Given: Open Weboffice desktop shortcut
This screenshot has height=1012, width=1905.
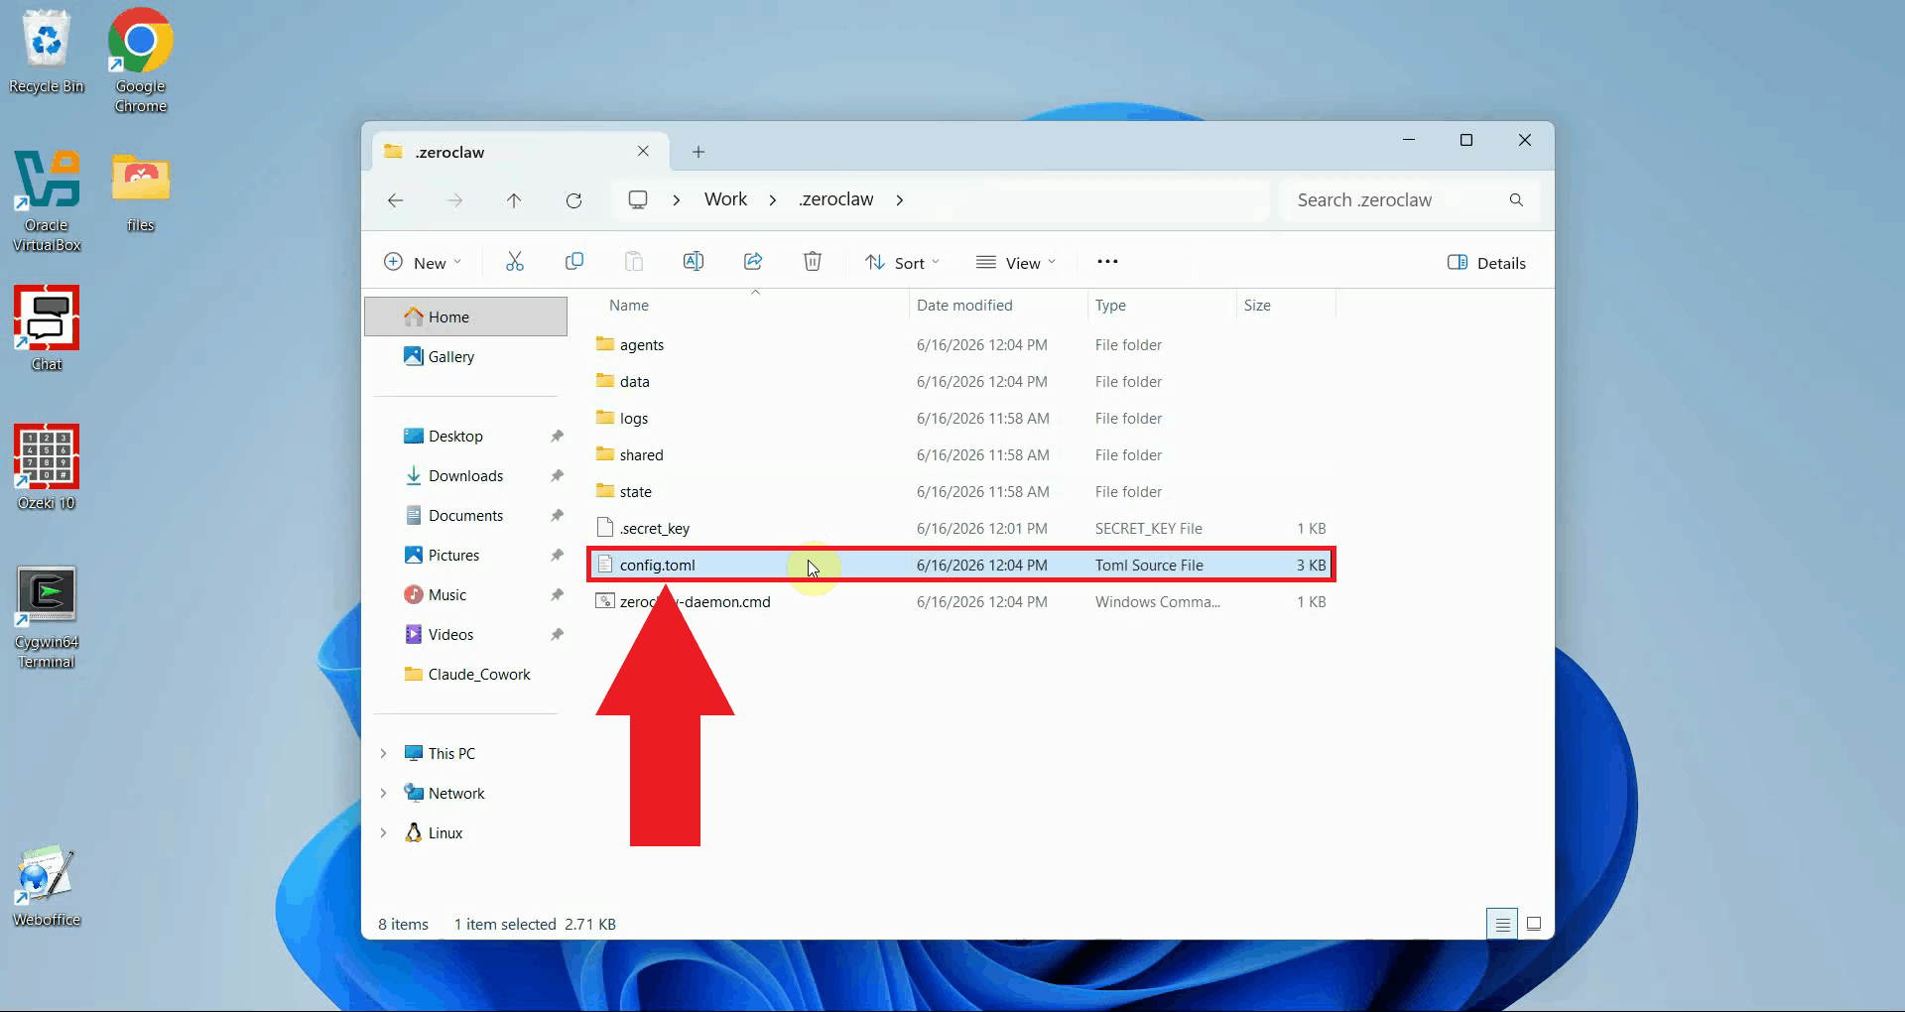Looking at the screenshot, I should coord(47,885).
